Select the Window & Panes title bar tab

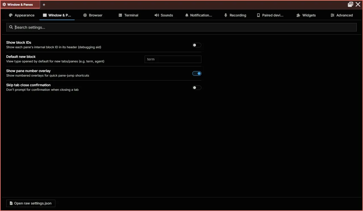click(20, 5)
